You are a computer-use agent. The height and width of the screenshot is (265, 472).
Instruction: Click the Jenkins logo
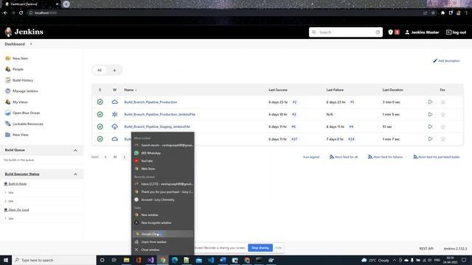[24, 32]
